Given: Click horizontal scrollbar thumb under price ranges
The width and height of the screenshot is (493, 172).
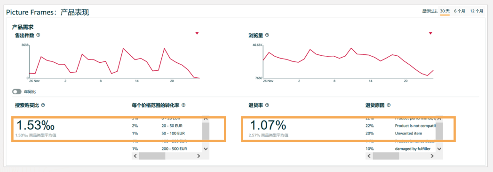Looking at the screenshot, I should (x=152, y=156).
